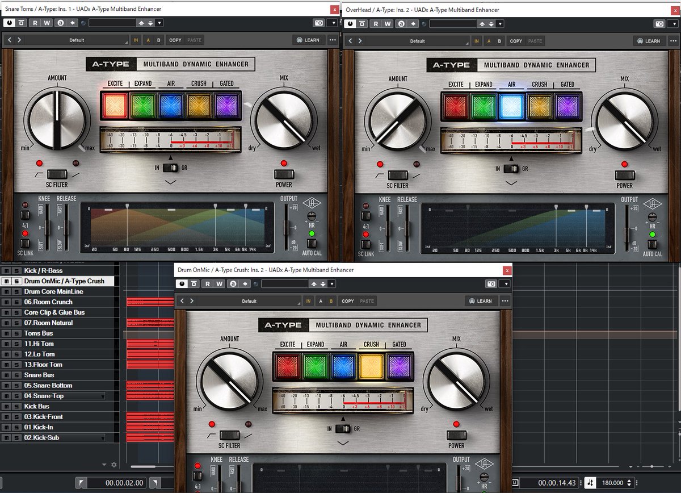Click Amount knob in Snare Toms plugin

point(56,120)
